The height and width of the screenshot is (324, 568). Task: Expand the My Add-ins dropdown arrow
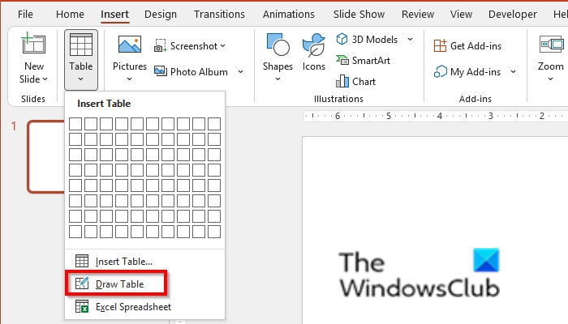pos(514,72)
